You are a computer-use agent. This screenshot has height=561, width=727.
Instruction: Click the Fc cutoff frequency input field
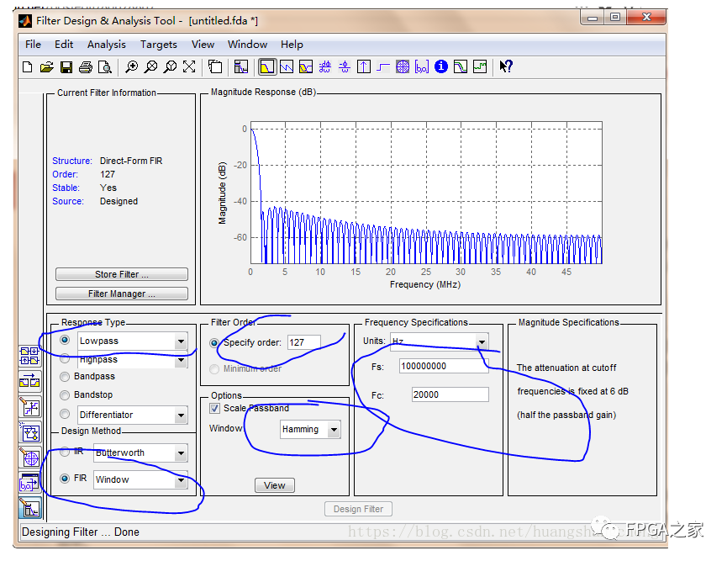(450, 394)
